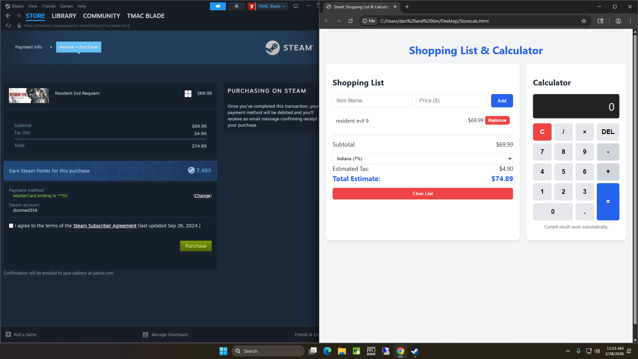Expand hidden icons in the system tray
The width and height of the screenshot is (638, 359).
pyautogui.click(x=568, y=351)
